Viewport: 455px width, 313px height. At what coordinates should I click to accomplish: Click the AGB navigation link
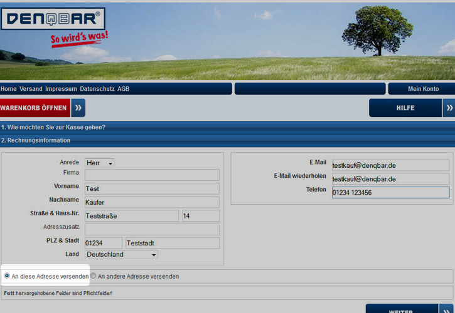pos(124,89)
